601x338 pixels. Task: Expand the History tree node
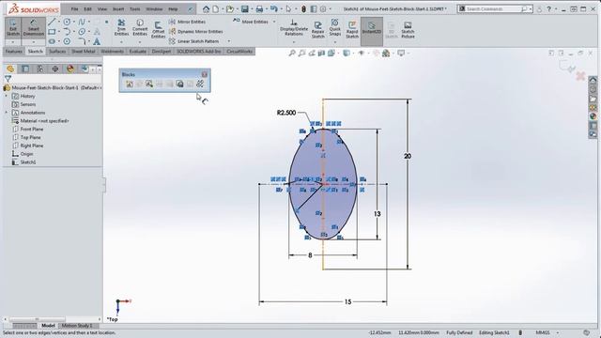tap(7, 96)
